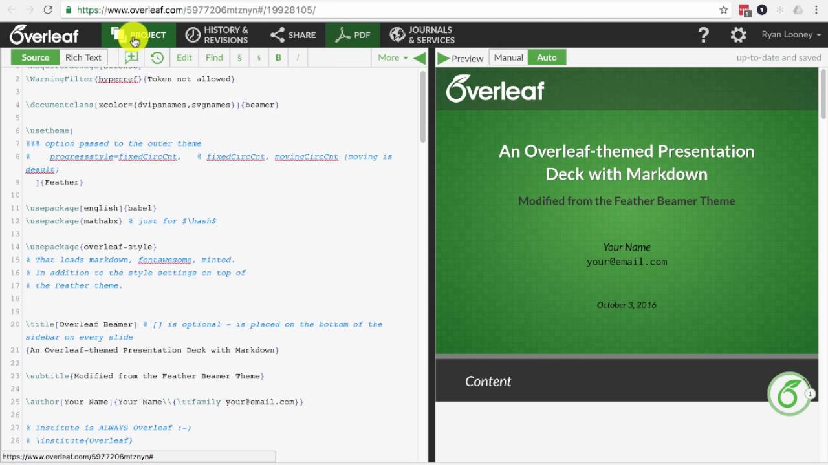Screen dimensions: 828x465
Task: Insert a section with § button
Action: 239,57
